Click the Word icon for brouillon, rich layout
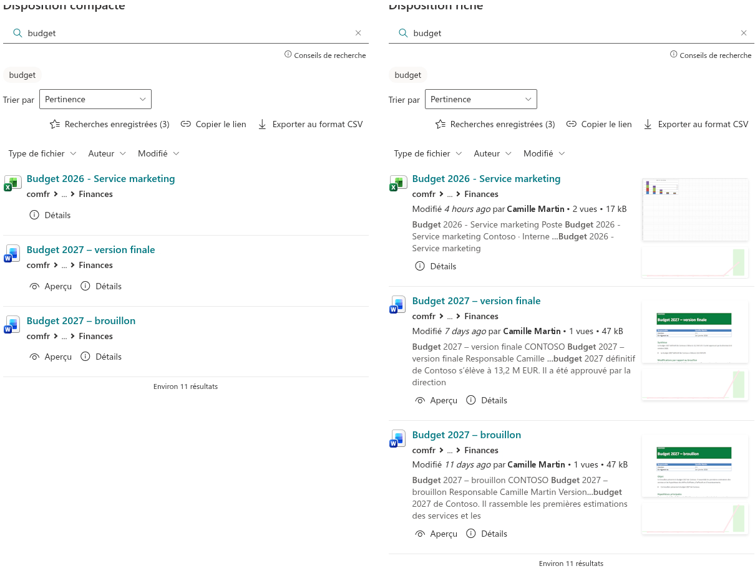Screen dimensions: 755x571 (398, 439)
